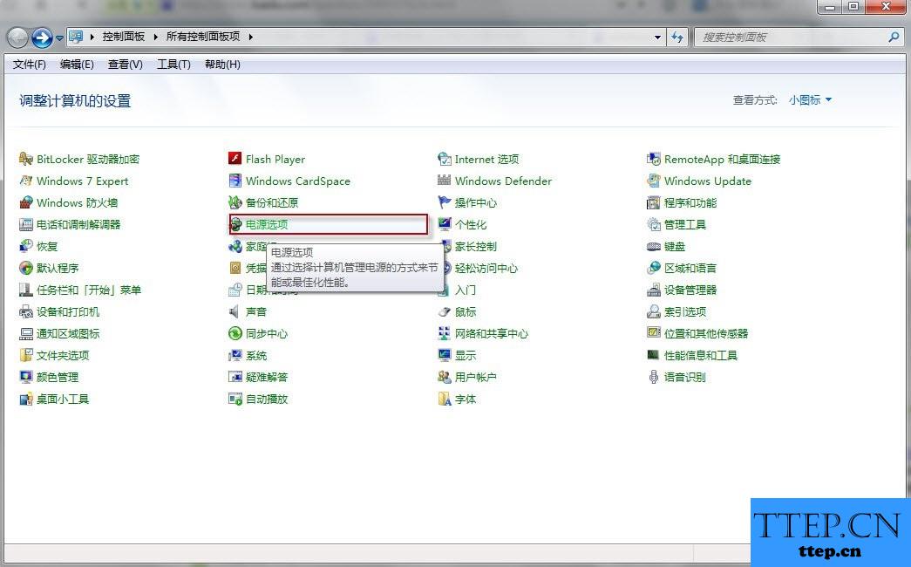The image size is (911, 567).
Task: Click the search magnifier icon
Action: pyautogui.click(x=894, y=38)
